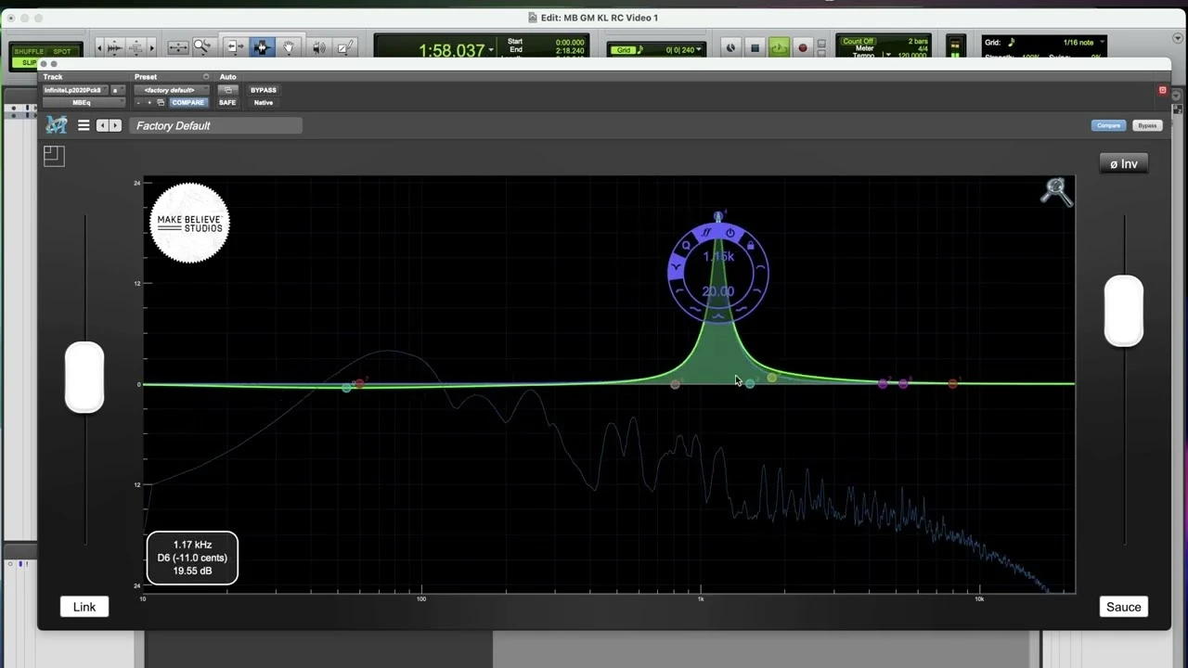Screen dimensions: 1188x668
Task: Select the Grabber hand tool
Action: (x=289, y=47)
